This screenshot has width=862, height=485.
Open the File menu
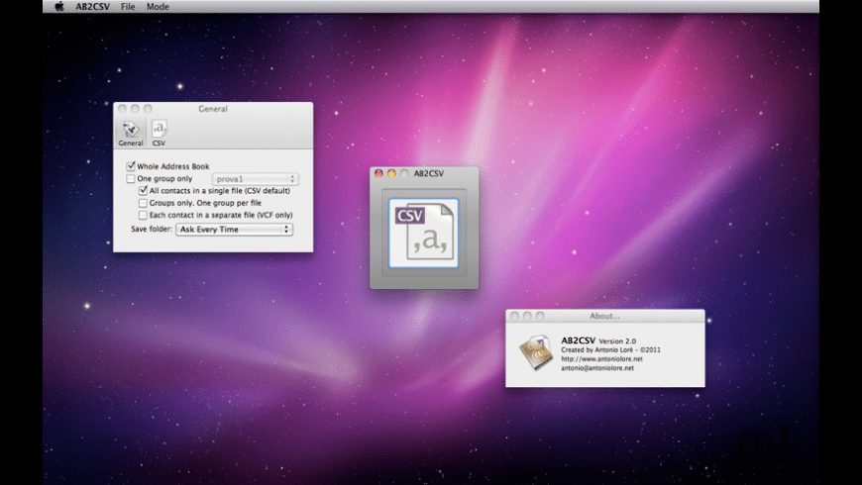pos(128,7)
